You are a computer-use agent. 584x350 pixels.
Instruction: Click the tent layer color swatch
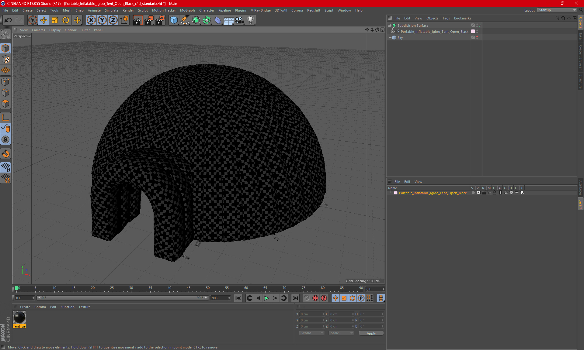(x=396, y=193)
